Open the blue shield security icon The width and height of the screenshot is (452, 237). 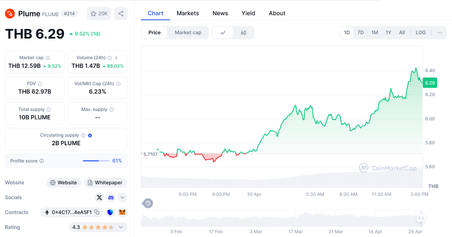coord(110,212)
